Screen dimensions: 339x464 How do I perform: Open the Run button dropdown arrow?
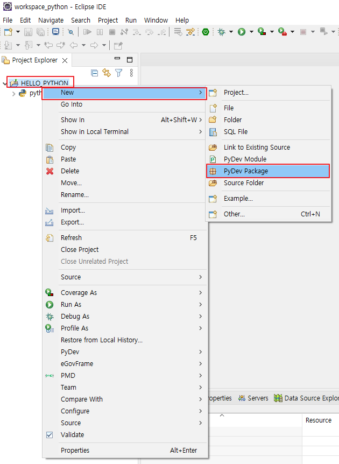point(251,32)
